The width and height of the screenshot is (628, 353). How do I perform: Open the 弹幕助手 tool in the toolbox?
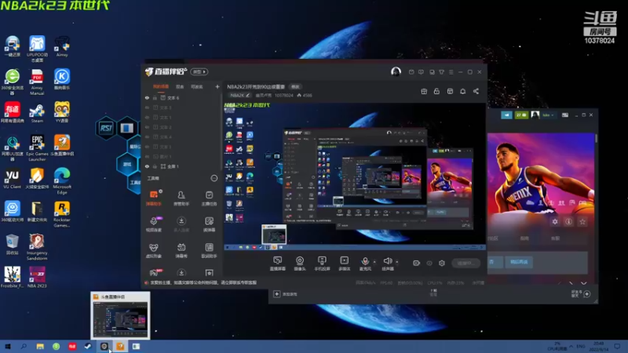(154, 198)
